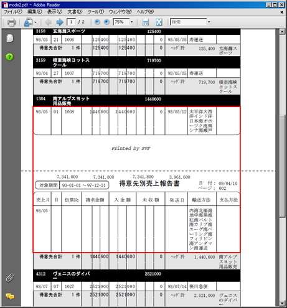Viewport: 287px width, 308px height.
Task: Click the date range 93-01-01 ～97-12-31
Action: 84,185
